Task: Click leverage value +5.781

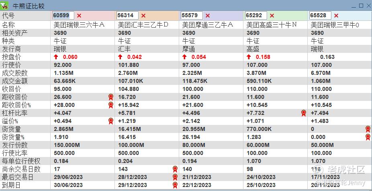Action: point(127,113)
